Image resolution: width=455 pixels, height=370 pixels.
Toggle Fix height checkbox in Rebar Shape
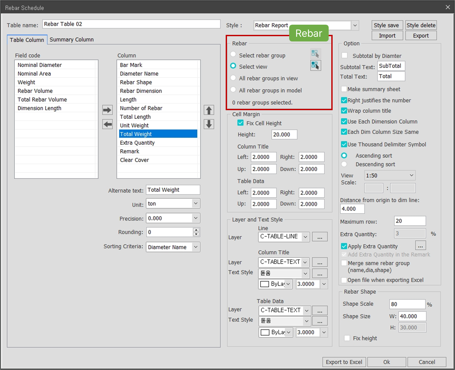pyautogui.click(x=347, y=338)
